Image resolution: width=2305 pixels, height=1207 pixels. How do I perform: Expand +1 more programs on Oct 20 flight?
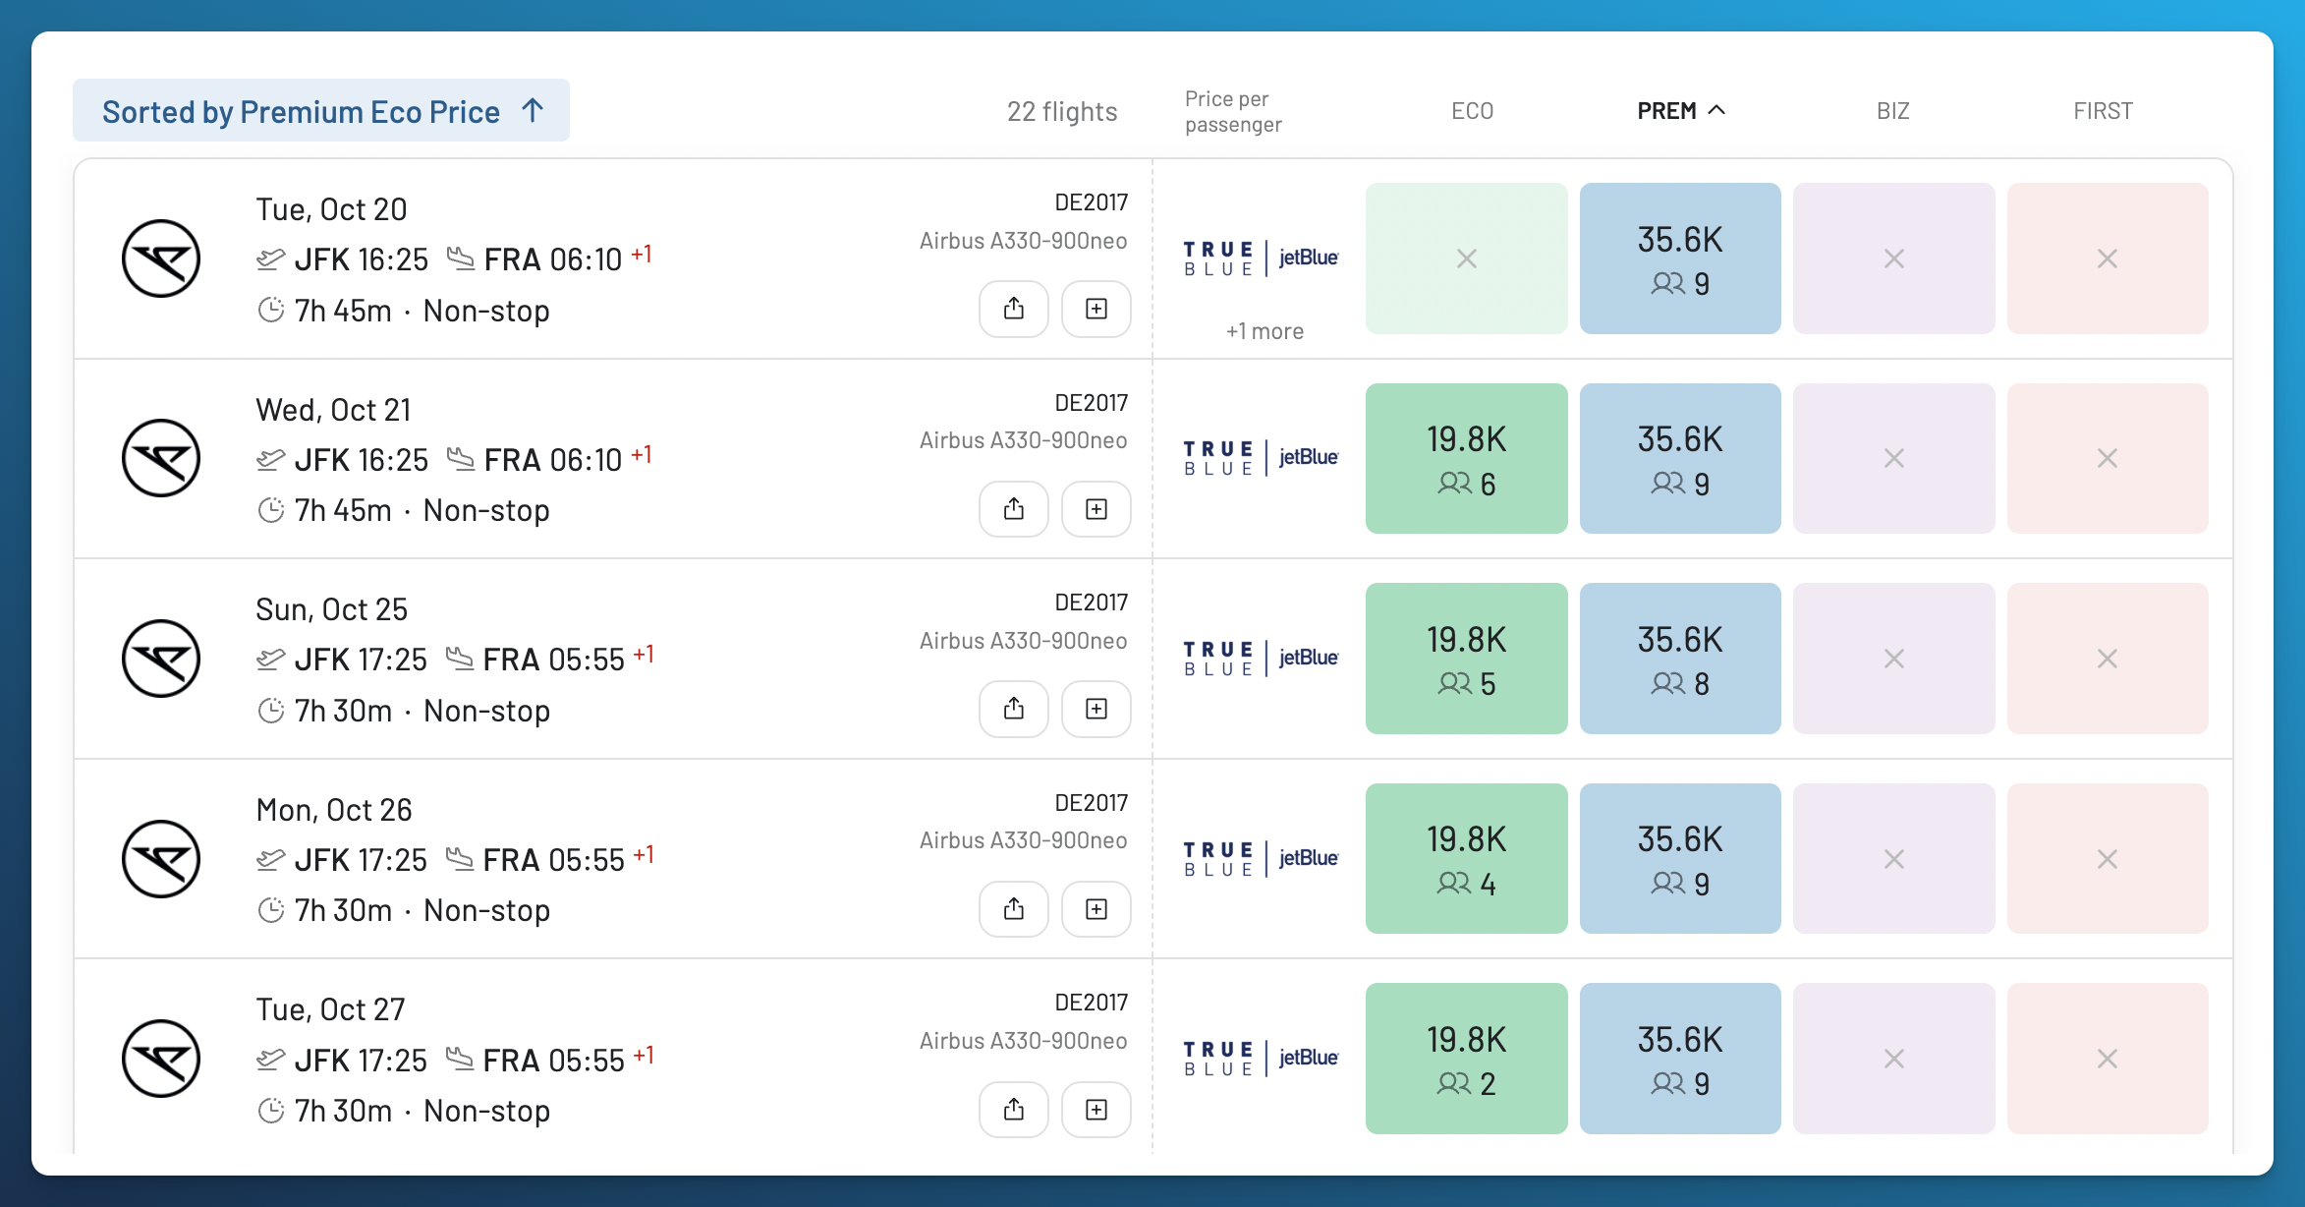pos(1265,331)
